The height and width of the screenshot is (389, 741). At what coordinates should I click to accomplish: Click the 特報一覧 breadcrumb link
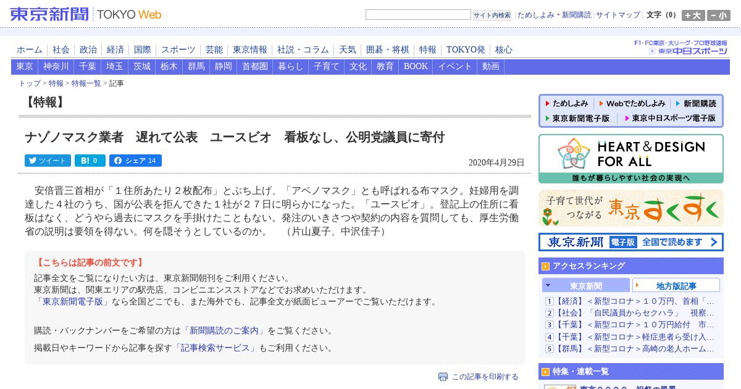[86, 83]
